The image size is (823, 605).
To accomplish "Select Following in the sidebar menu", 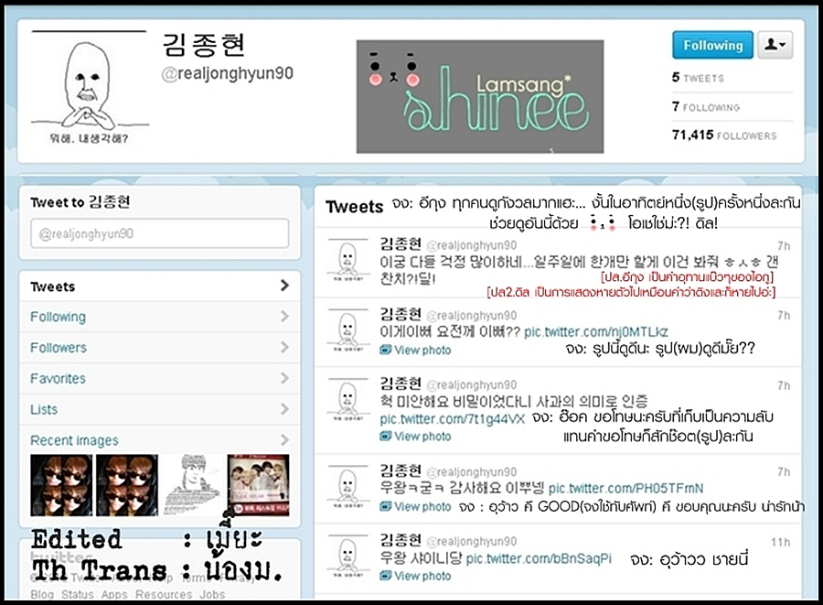I will pyautogui.click(x=159, y=317).
